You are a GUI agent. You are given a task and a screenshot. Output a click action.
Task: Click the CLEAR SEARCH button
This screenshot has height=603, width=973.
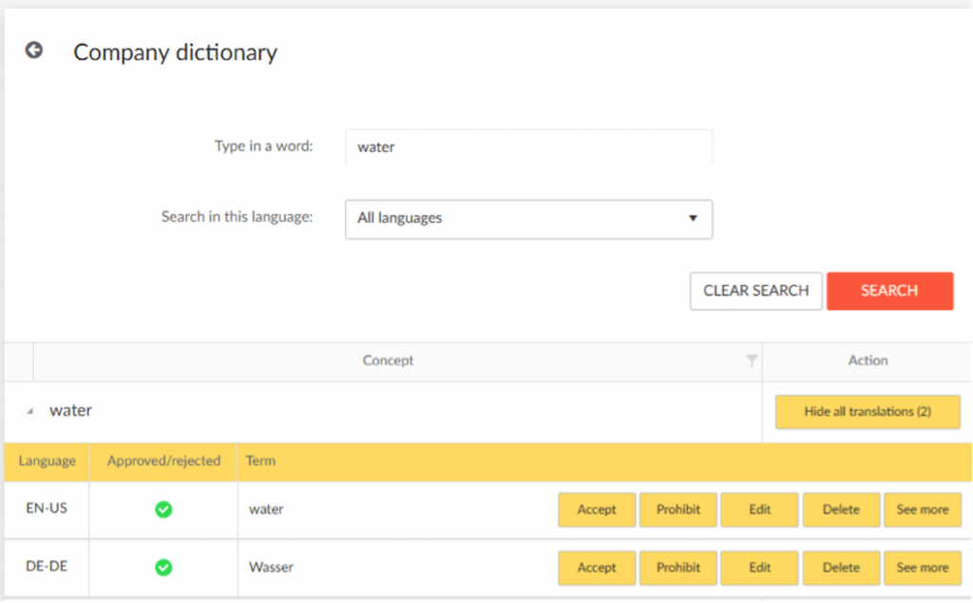tap(755, 291)
